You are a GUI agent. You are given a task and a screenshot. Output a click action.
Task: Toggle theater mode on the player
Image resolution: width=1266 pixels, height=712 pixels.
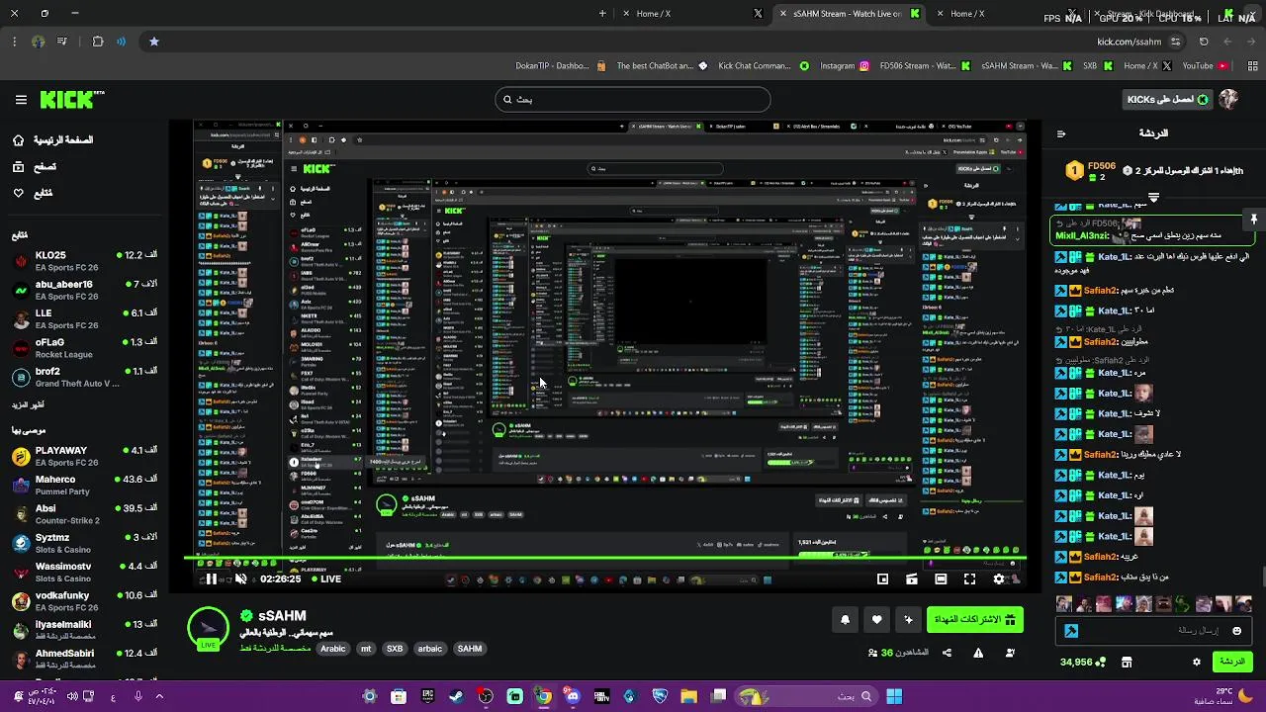coord(941,579)
